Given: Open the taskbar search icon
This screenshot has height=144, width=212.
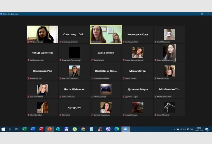Looking at the screenshot, I should [10, 129].
